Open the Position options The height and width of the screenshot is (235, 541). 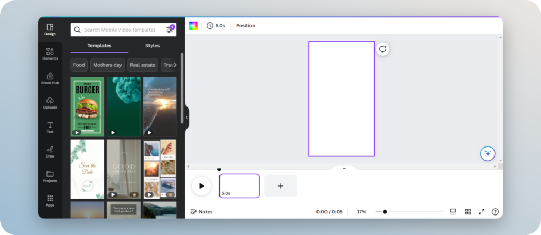coord(245,26)
